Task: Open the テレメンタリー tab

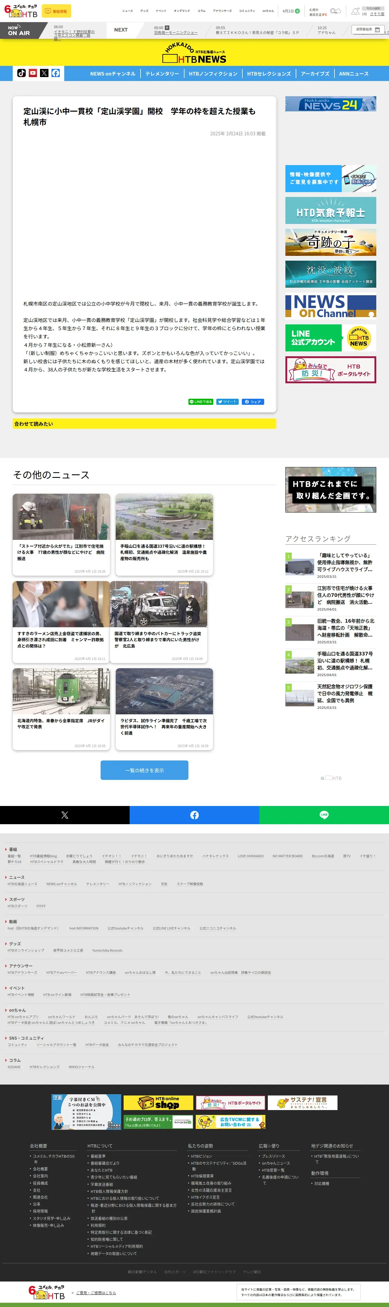Action: click(x=162, y=73)
